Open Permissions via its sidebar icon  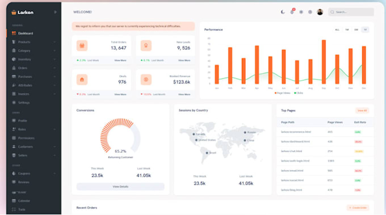click(x=14, y=138)
